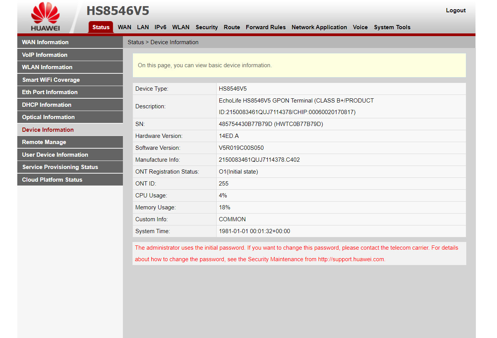This screenshot has width=497, height=338.
Task: Open Eth Port Information sidebar item
Action: pos(50,92)
